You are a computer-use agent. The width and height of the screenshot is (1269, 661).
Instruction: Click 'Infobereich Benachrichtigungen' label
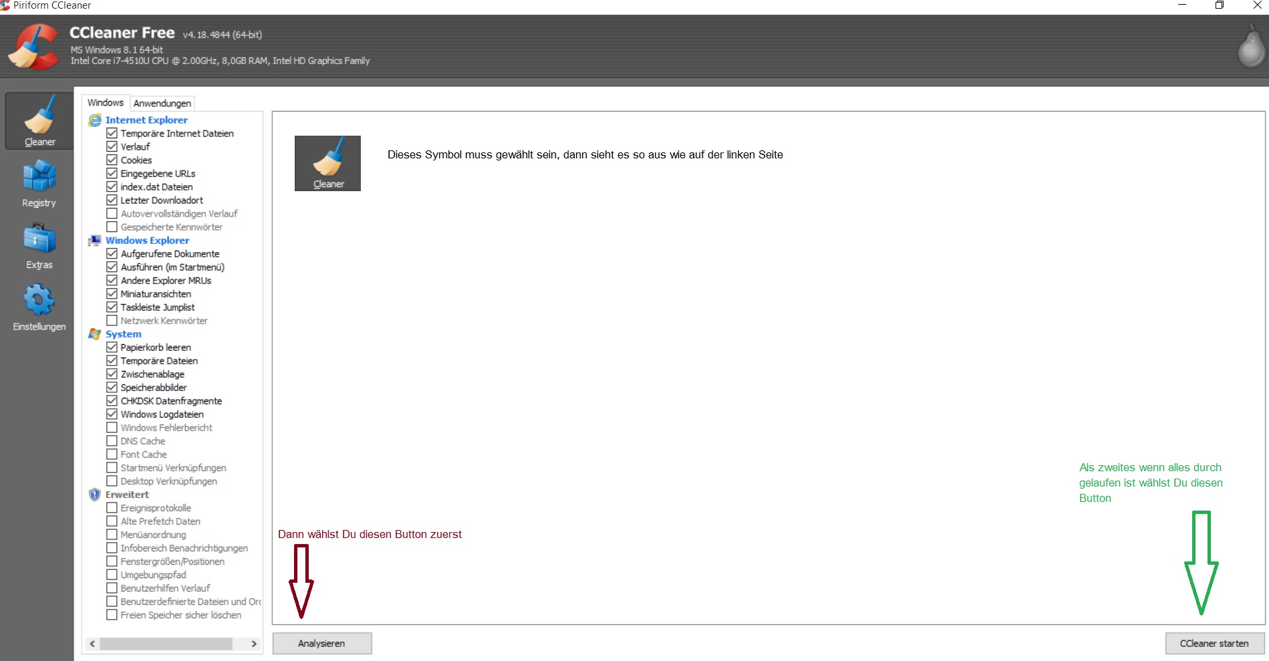point(184,548)
